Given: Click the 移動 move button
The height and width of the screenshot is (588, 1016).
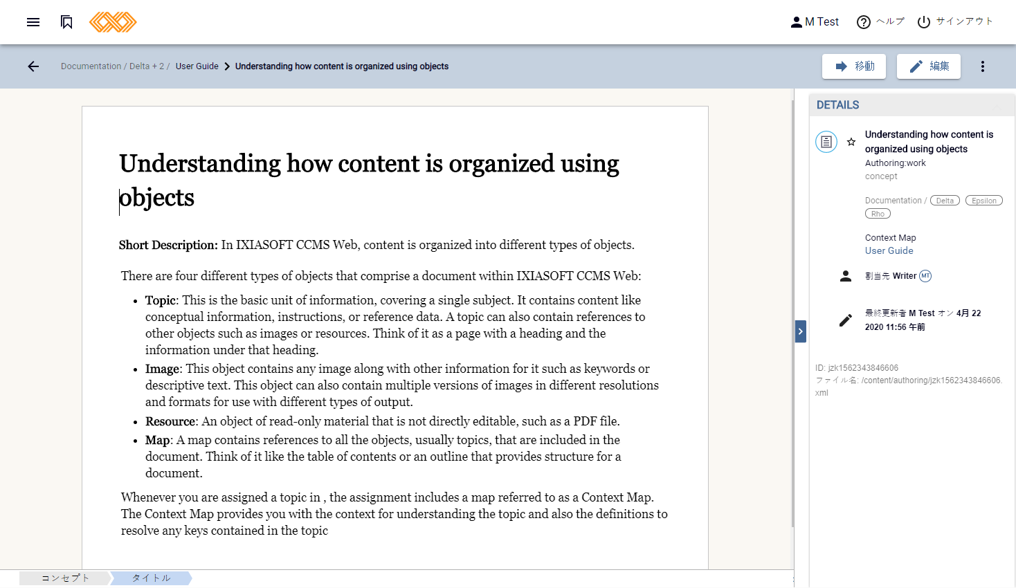Looking at the screenshot, I should [x=854, y=66].
